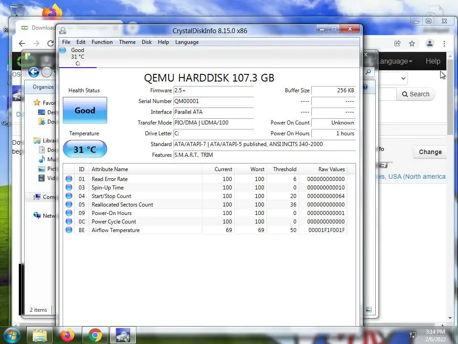Select Network in the Explorer sidebar
Viewport: 458px width, 344px height.
[45, 215]
